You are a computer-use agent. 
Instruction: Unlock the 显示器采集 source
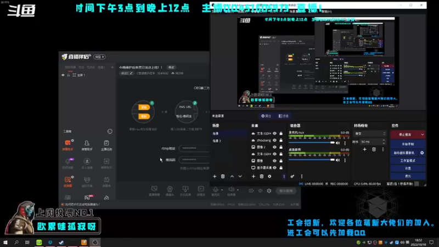(x=281, y=168)
